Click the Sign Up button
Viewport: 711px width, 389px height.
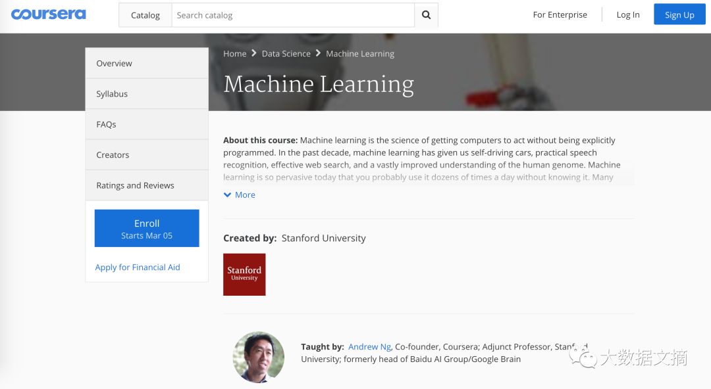pos(679,14)
